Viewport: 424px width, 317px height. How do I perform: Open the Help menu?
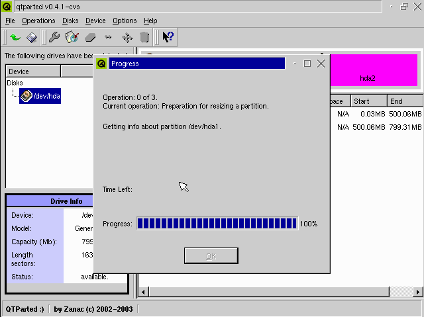[150, 21]
